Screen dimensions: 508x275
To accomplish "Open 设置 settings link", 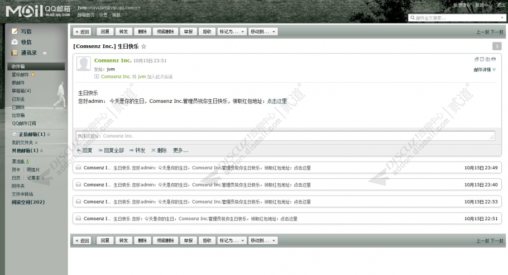I will click(x=103, y=15).
